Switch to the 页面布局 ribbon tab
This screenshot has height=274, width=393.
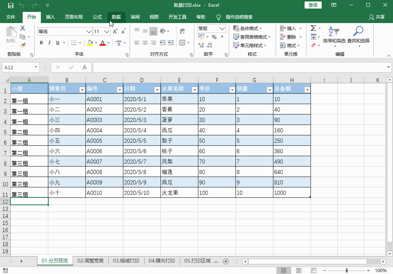click(x=74, y=17)
